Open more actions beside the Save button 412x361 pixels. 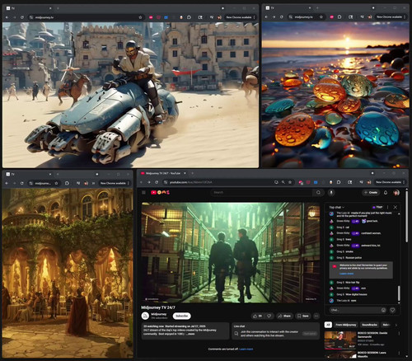coord(316,316)
